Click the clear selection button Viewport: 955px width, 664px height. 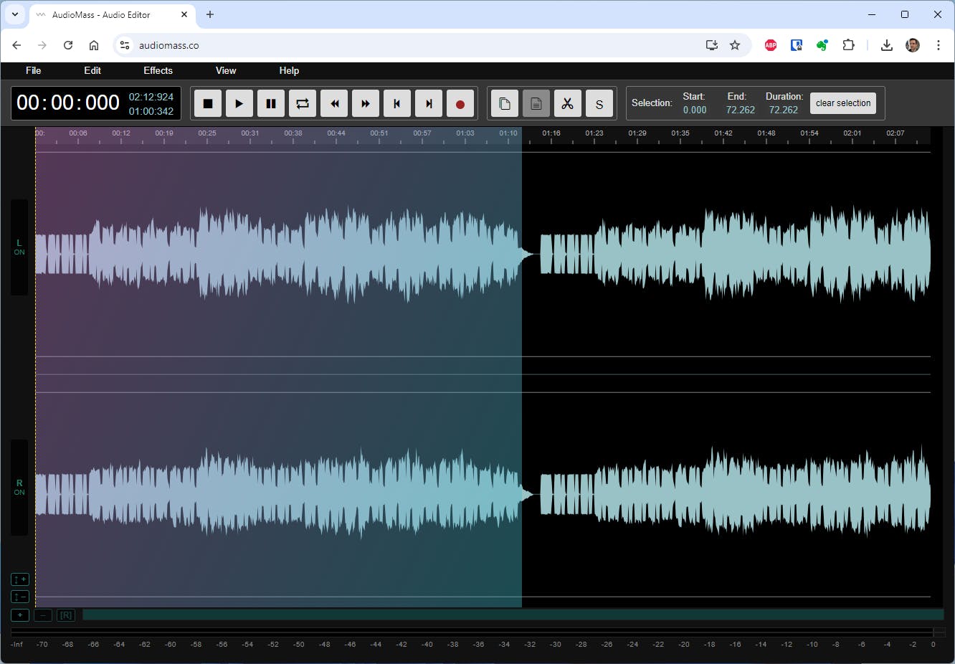(x=842, y=103)
